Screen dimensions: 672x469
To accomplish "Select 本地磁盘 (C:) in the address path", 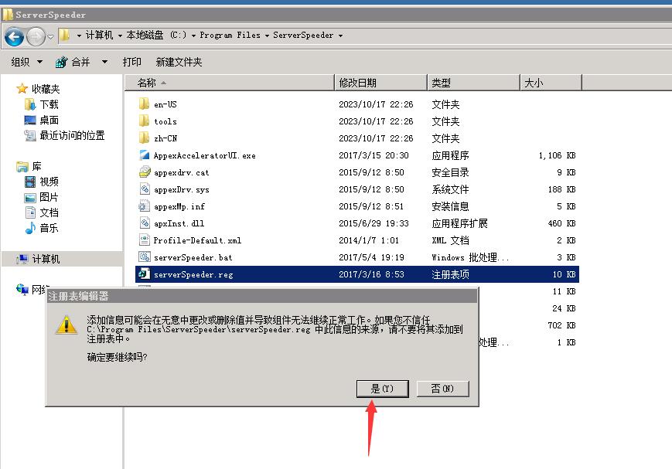I will pyautogui.click(x=156, y=35).
